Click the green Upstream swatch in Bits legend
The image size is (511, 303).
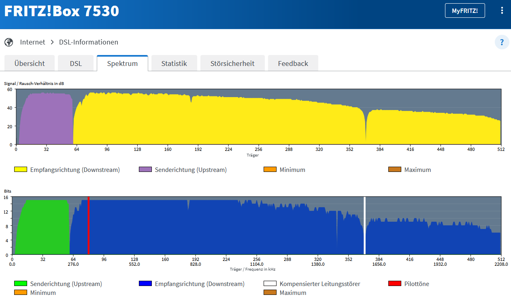(x=21, y=284)
